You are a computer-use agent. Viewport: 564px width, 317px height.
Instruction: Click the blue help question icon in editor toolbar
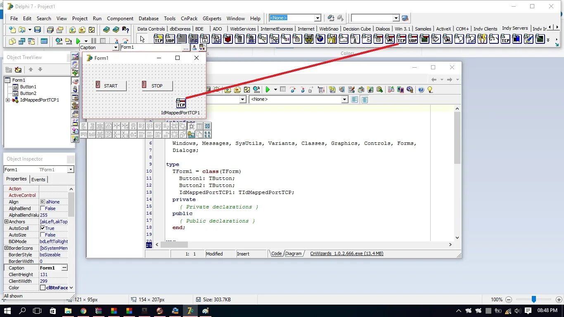pos(421,90)
